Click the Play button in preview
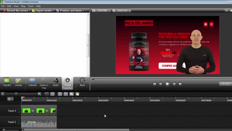The image size is (232, 131). point(167,84)
